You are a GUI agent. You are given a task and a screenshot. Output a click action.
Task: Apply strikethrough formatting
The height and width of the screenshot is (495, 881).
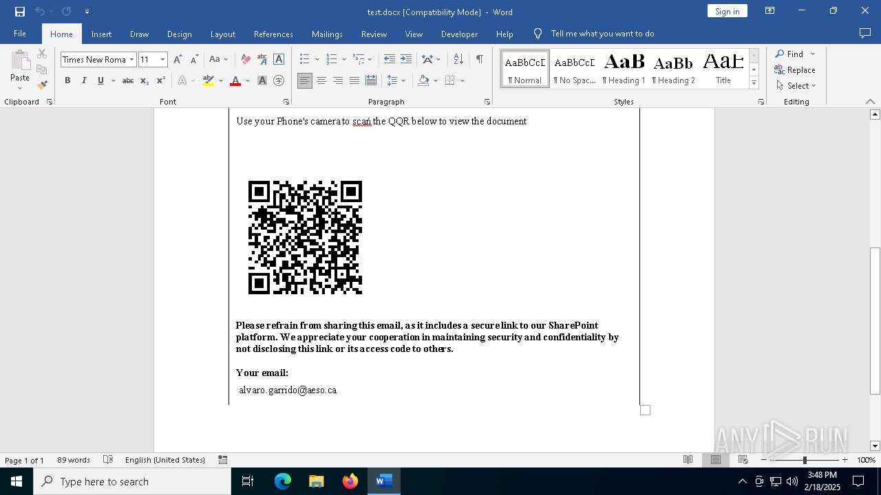coord(128,80)
